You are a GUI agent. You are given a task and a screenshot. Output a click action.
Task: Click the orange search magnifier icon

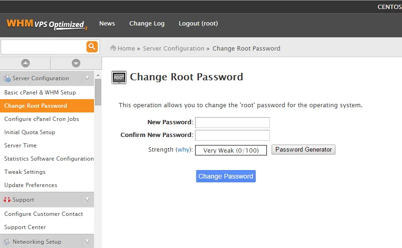(92, 47)
